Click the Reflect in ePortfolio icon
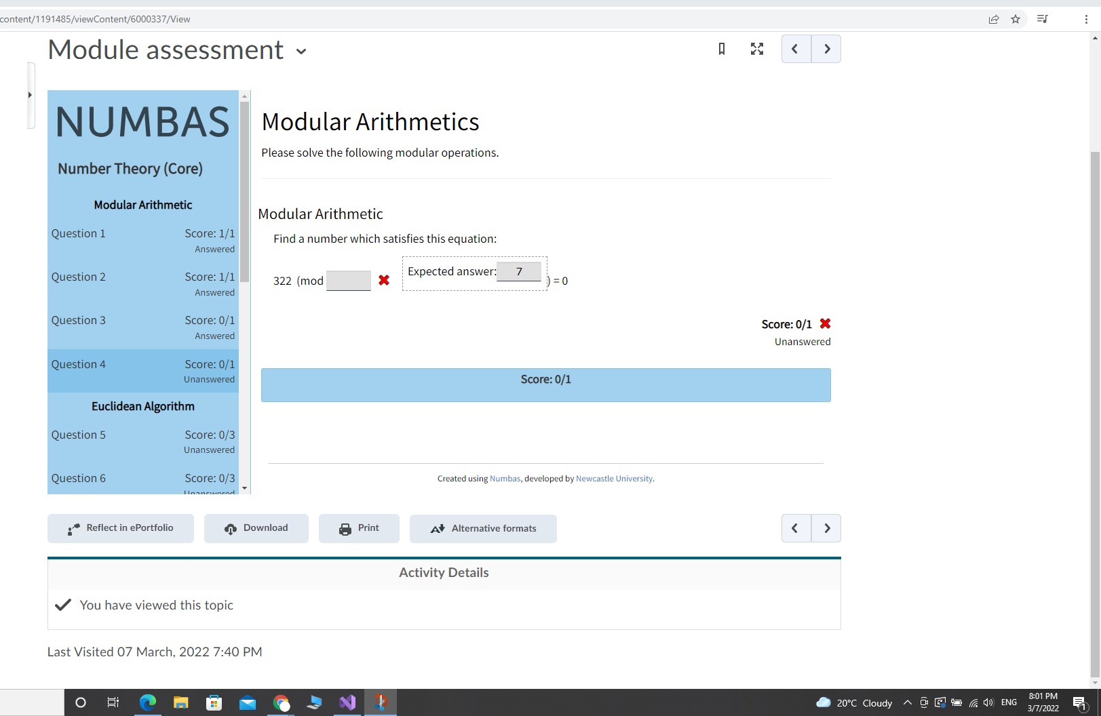 pos(72,528)
